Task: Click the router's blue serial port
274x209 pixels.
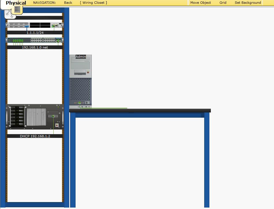Action: [x=27, y=27]
